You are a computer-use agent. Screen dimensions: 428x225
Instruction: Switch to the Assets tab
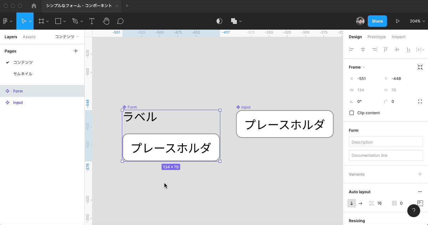pos(29,37)
